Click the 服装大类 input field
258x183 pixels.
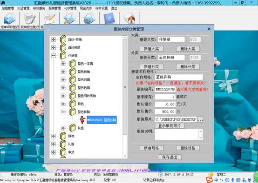(x=171, y=39)
